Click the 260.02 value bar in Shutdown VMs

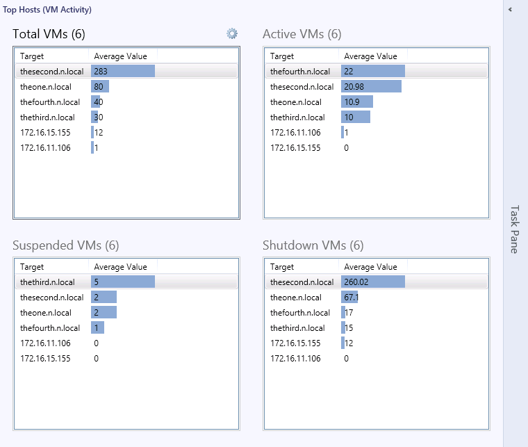click(373, 282)
